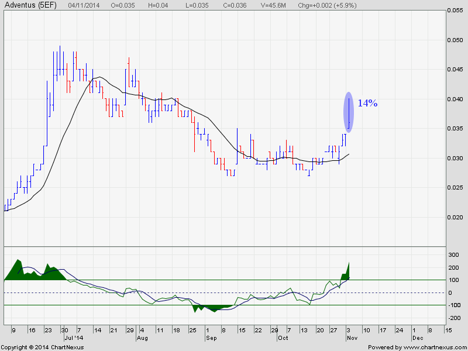Click the Sep month label on time axis
The width and height of the screenshot is (468, 351).
[211, 338]
